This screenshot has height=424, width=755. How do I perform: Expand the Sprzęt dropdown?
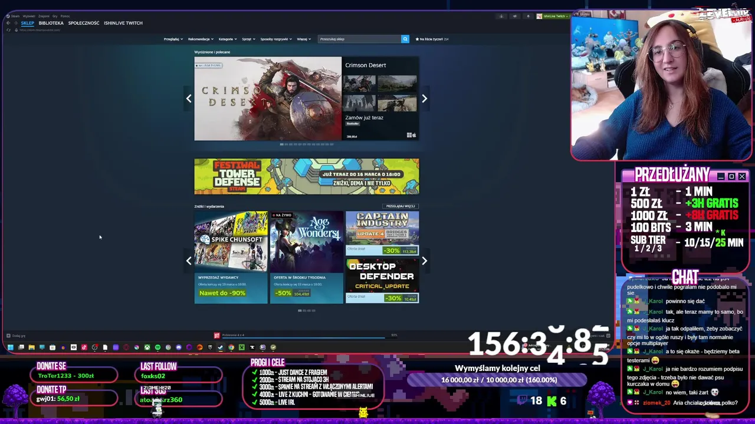248,39
